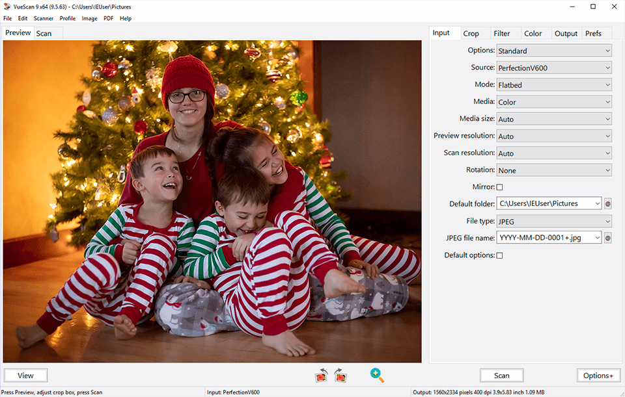Expand the Media size dropdown
The height and width of the screenshot is (397, 625).
pos(554,120)
